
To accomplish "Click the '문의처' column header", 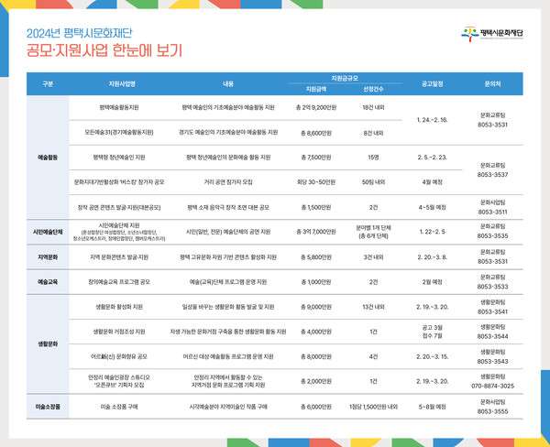I will click(x=492, y=83).
